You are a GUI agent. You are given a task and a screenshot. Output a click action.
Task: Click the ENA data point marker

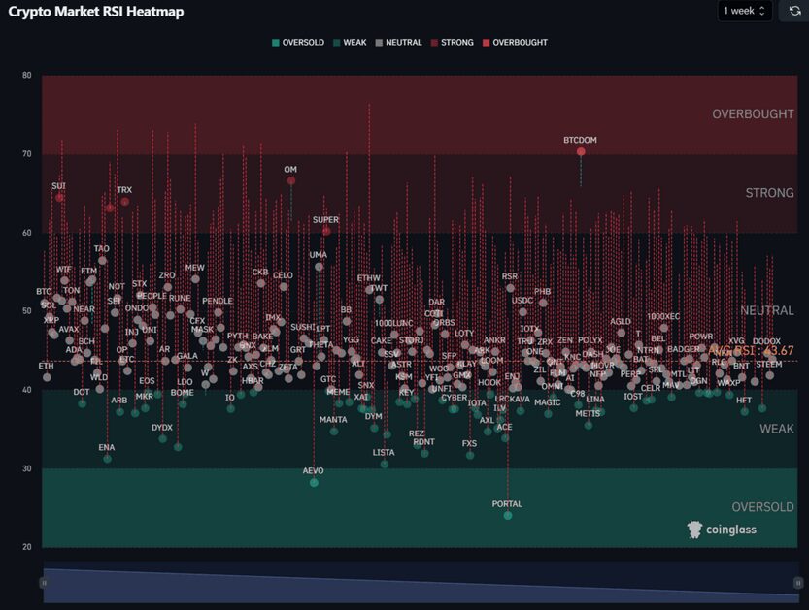click(107, 458)
